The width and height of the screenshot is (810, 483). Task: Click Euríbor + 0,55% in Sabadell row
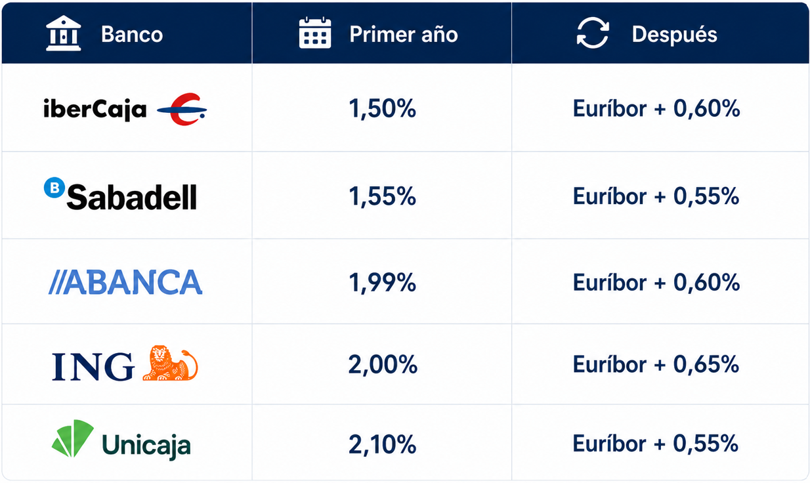[656, 196]
